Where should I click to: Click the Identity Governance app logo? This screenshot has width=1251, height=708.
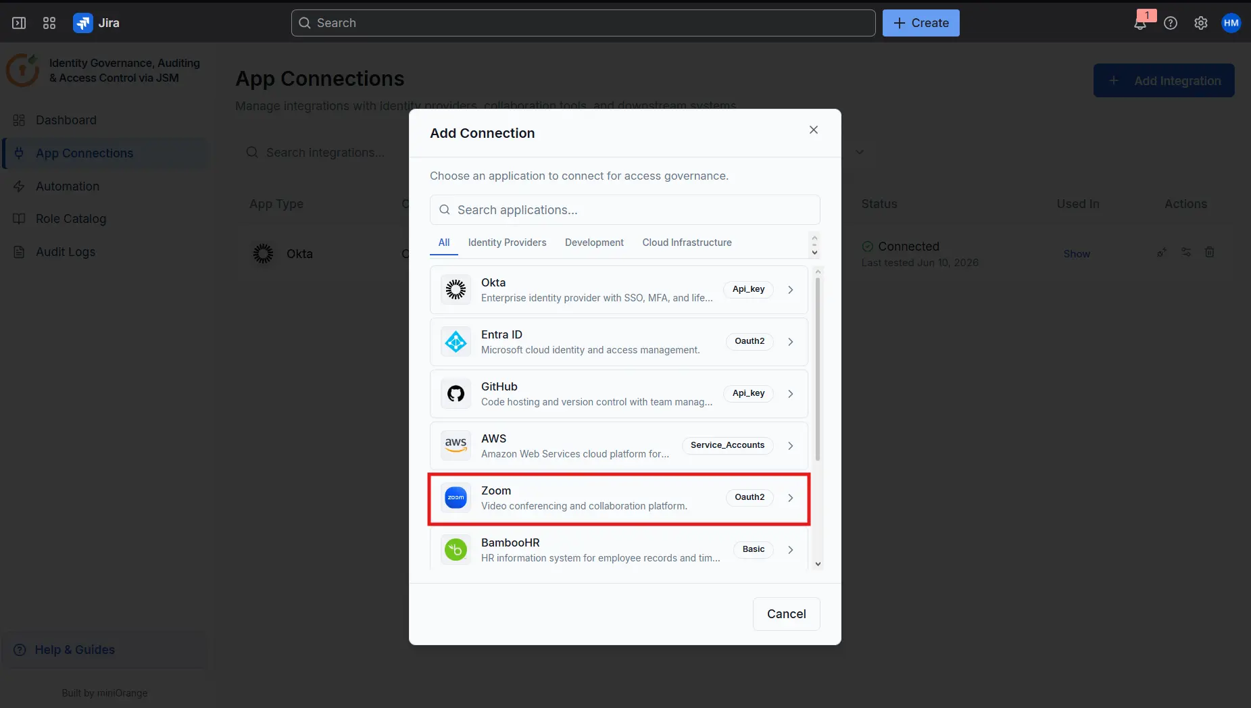click(x=22, y=70)
